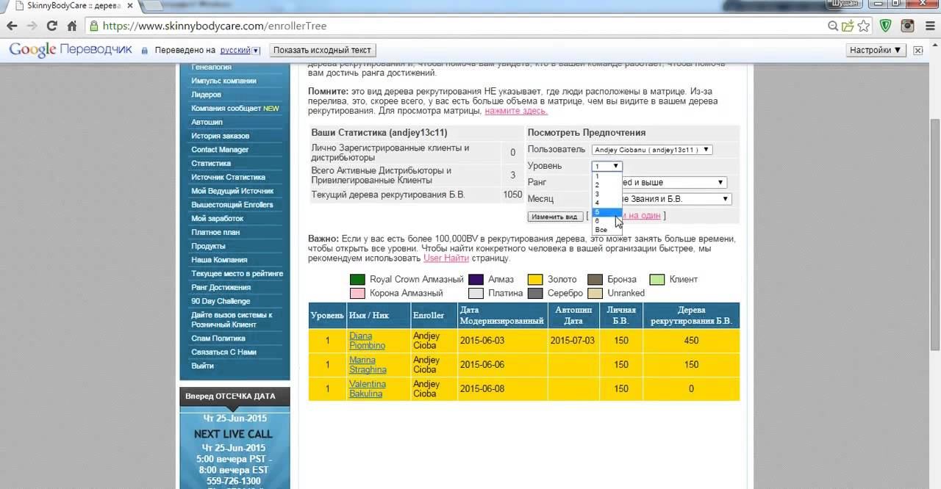
Task: Click the Шушан profile button
Action: pyautogui.click(x=845, y=4)
